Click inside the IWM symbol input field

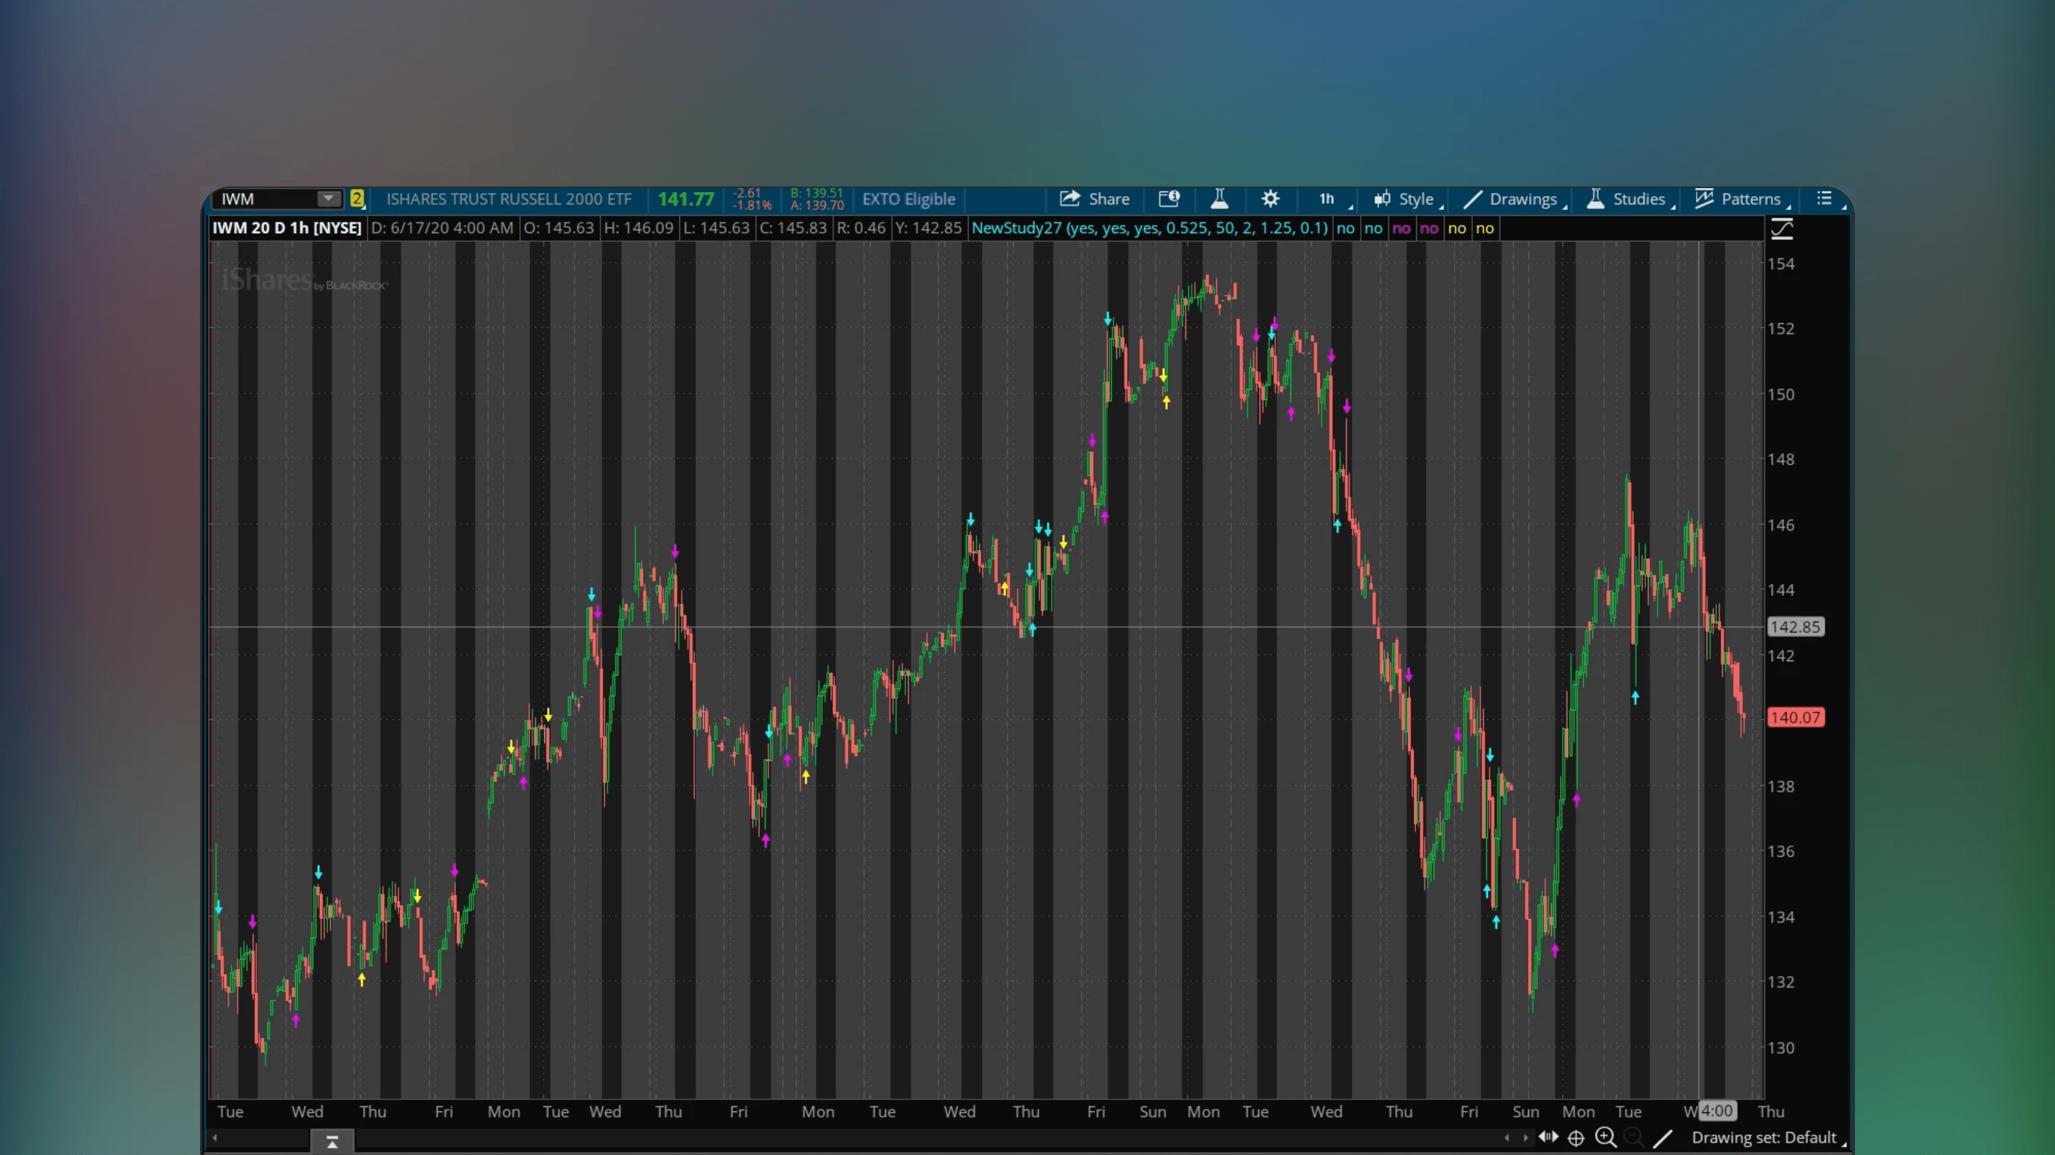(x=263, y=199)
